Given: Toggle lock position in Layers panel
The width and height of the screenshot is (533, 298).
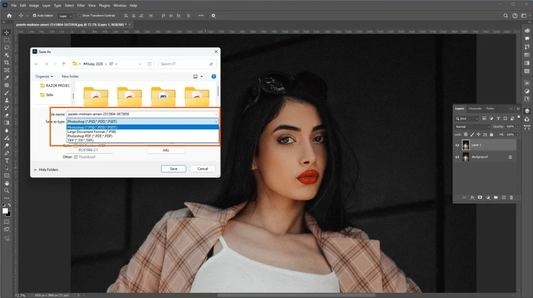Looking at the screenshot, I should pos(478,134).
